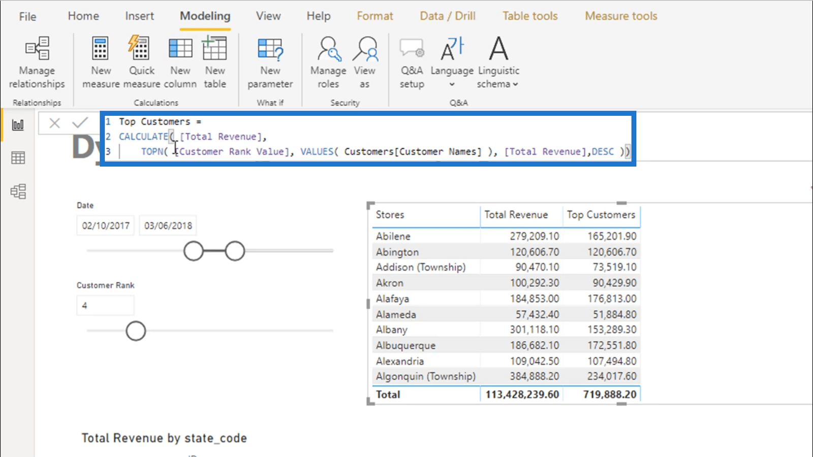Select the Alexandria store name
Image resolution: width=813 pixels, height=457 pixels.
(399, 361)
